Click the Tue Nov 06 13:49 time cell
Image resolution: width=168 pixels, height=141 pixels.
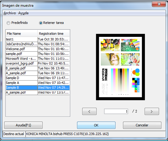54,68
